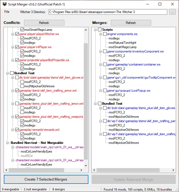Maximize the Script Merger window
The height and width of the screenshot is (192, 179).
pos(160,4)
